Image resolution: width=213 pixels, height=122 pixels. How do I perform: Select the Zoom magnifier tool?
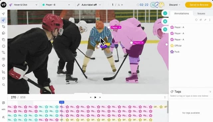pyautogui.click(x=4, y=85)
